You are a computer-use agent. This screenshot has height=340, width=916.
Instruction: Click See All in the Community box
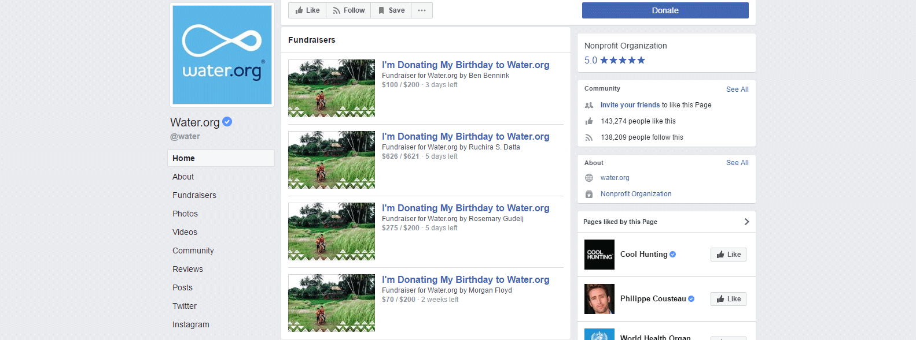pos(737,89)
